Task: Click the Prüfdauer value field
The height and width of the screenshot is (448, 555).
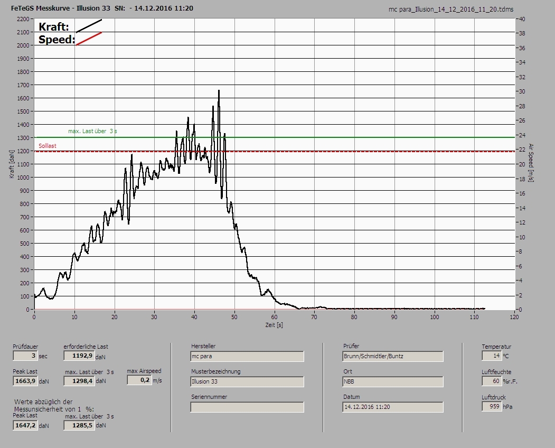Action: [x=25, y=356]
